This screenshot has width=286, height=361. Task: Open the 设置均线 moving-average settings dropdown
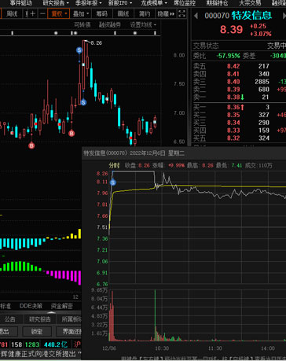click(x=143, y=25)
